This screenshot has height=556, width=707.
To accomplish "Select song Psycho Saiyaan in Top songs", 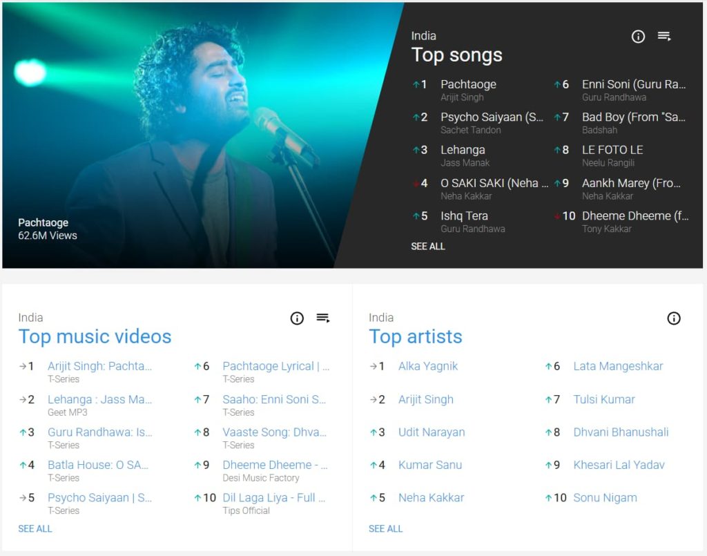I will pos(492,117).
